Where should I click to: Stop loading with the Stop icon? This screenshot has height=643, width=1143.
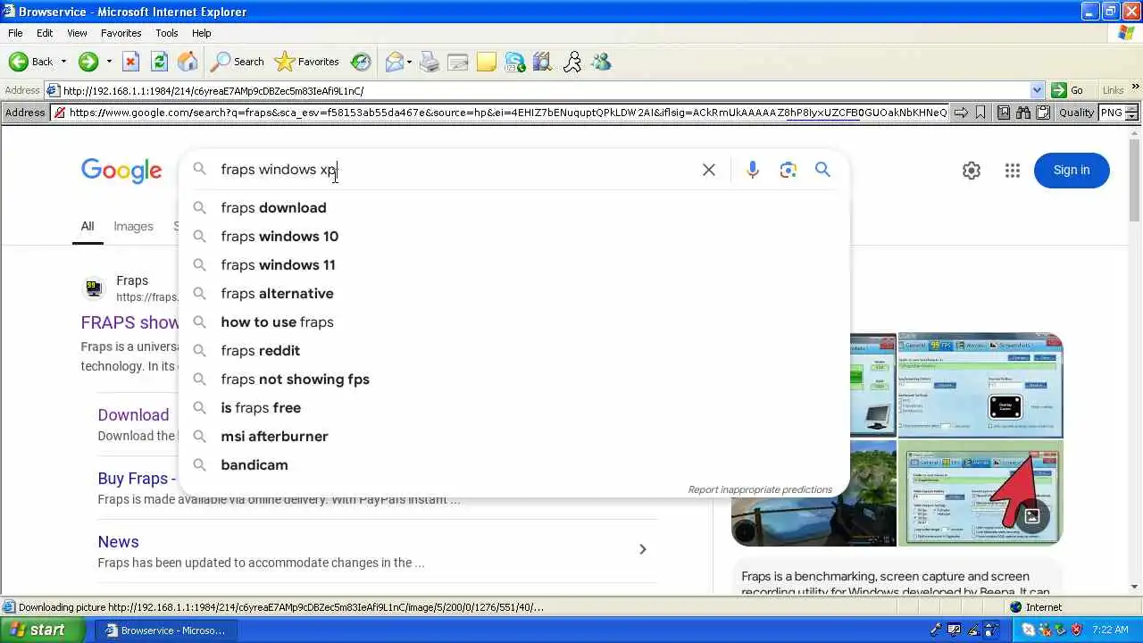130,62
